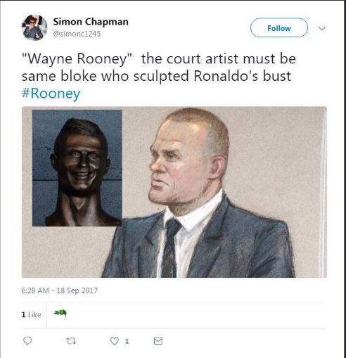Open the #Rooney hashtag
The image size is (346, 358).
coord(51,94)
